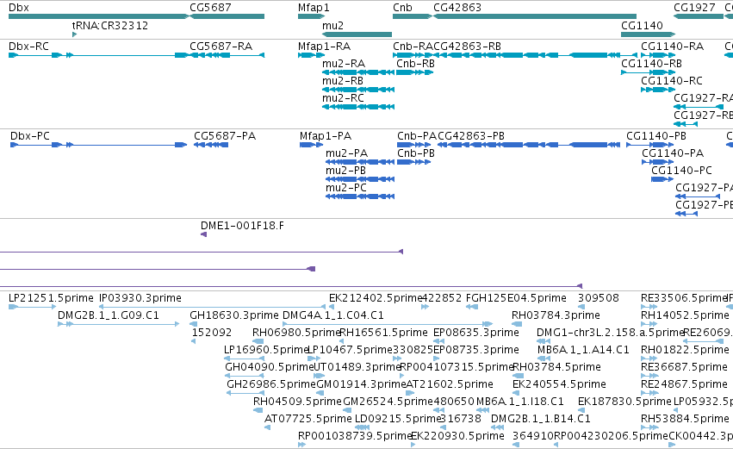Open the GH04090.5prime EST label
The height and width of the screenshot is (449, 733).
270,368
